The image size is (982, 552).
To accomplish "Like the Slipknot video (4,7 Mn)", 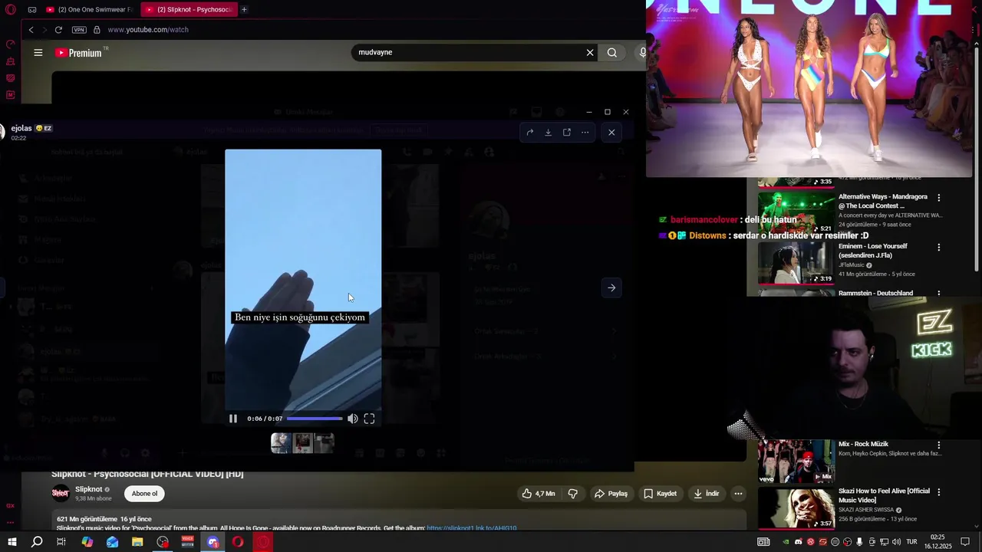I will coord(539,494).
